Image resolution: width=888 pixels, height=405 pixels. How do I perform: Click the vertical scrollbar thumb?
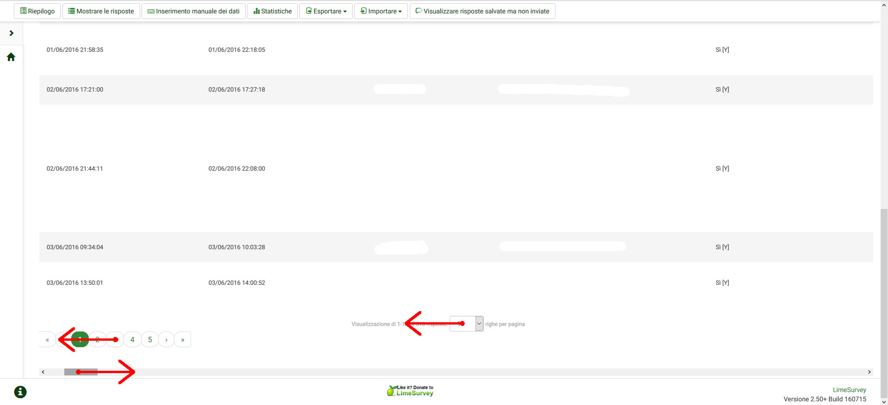(x=884, y=303)
